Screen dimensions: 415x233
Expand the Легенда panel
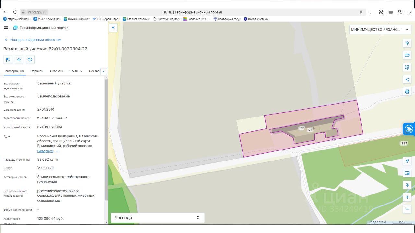tap(157, 218)
